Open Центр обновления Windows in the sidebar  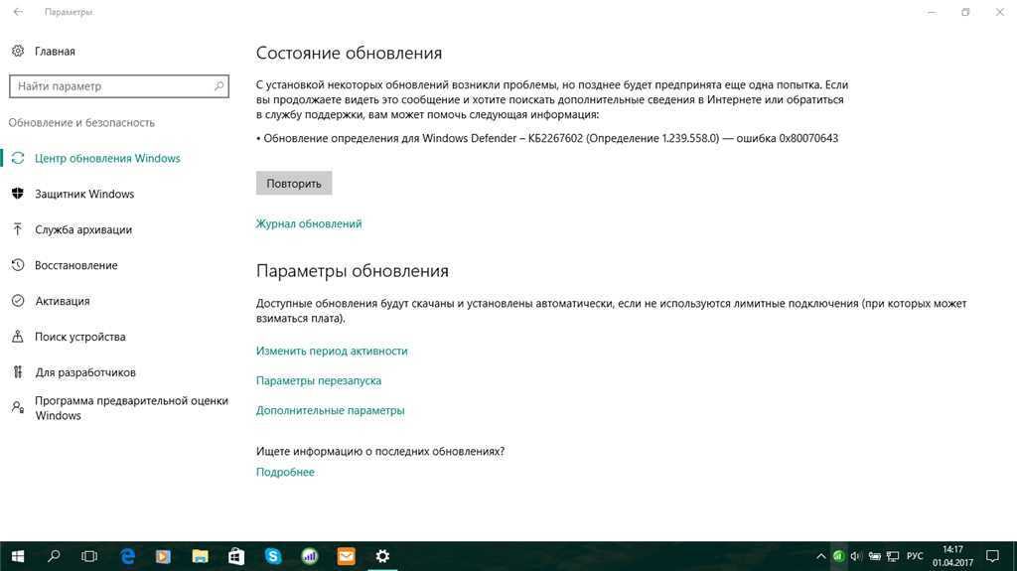(x=107, y=158)
